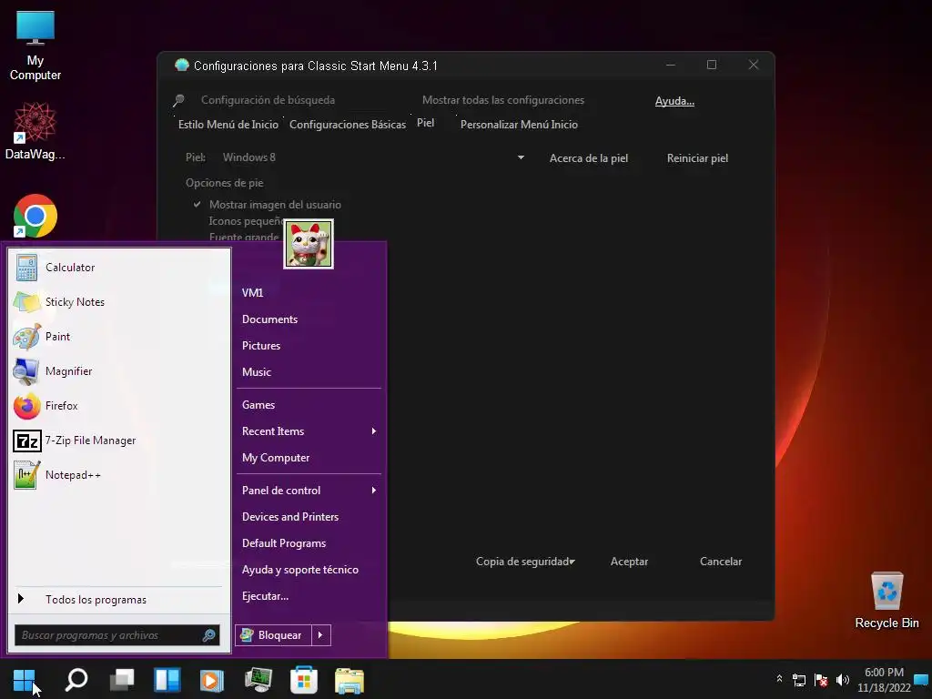Open DataWag desktop shortcut
932x699 pixels.
click(35, 131)
